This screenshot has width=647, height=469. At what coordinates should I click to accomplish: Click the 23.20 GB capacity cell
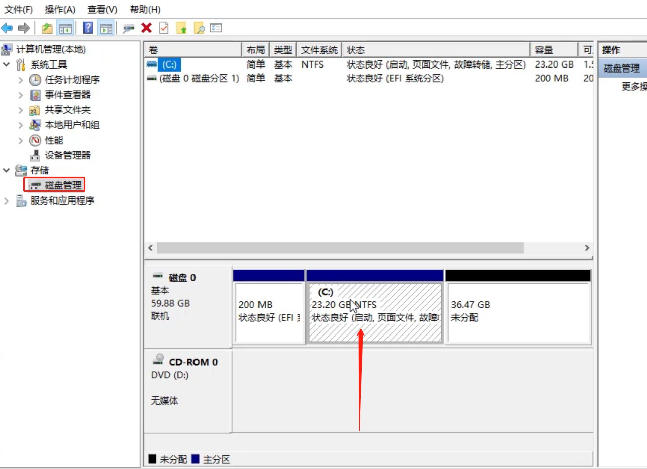click(554, 64)
